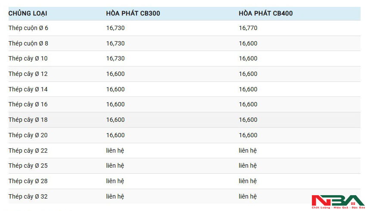Click the HÒA PHÁT CB300 column header
Screen dimensions: 367x211
[x=133, y=13]
